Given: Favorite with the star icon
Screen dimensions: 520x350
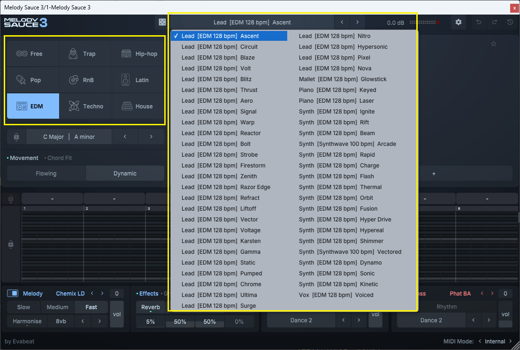Looking at the screenshot, I should (x=494, y=44).
